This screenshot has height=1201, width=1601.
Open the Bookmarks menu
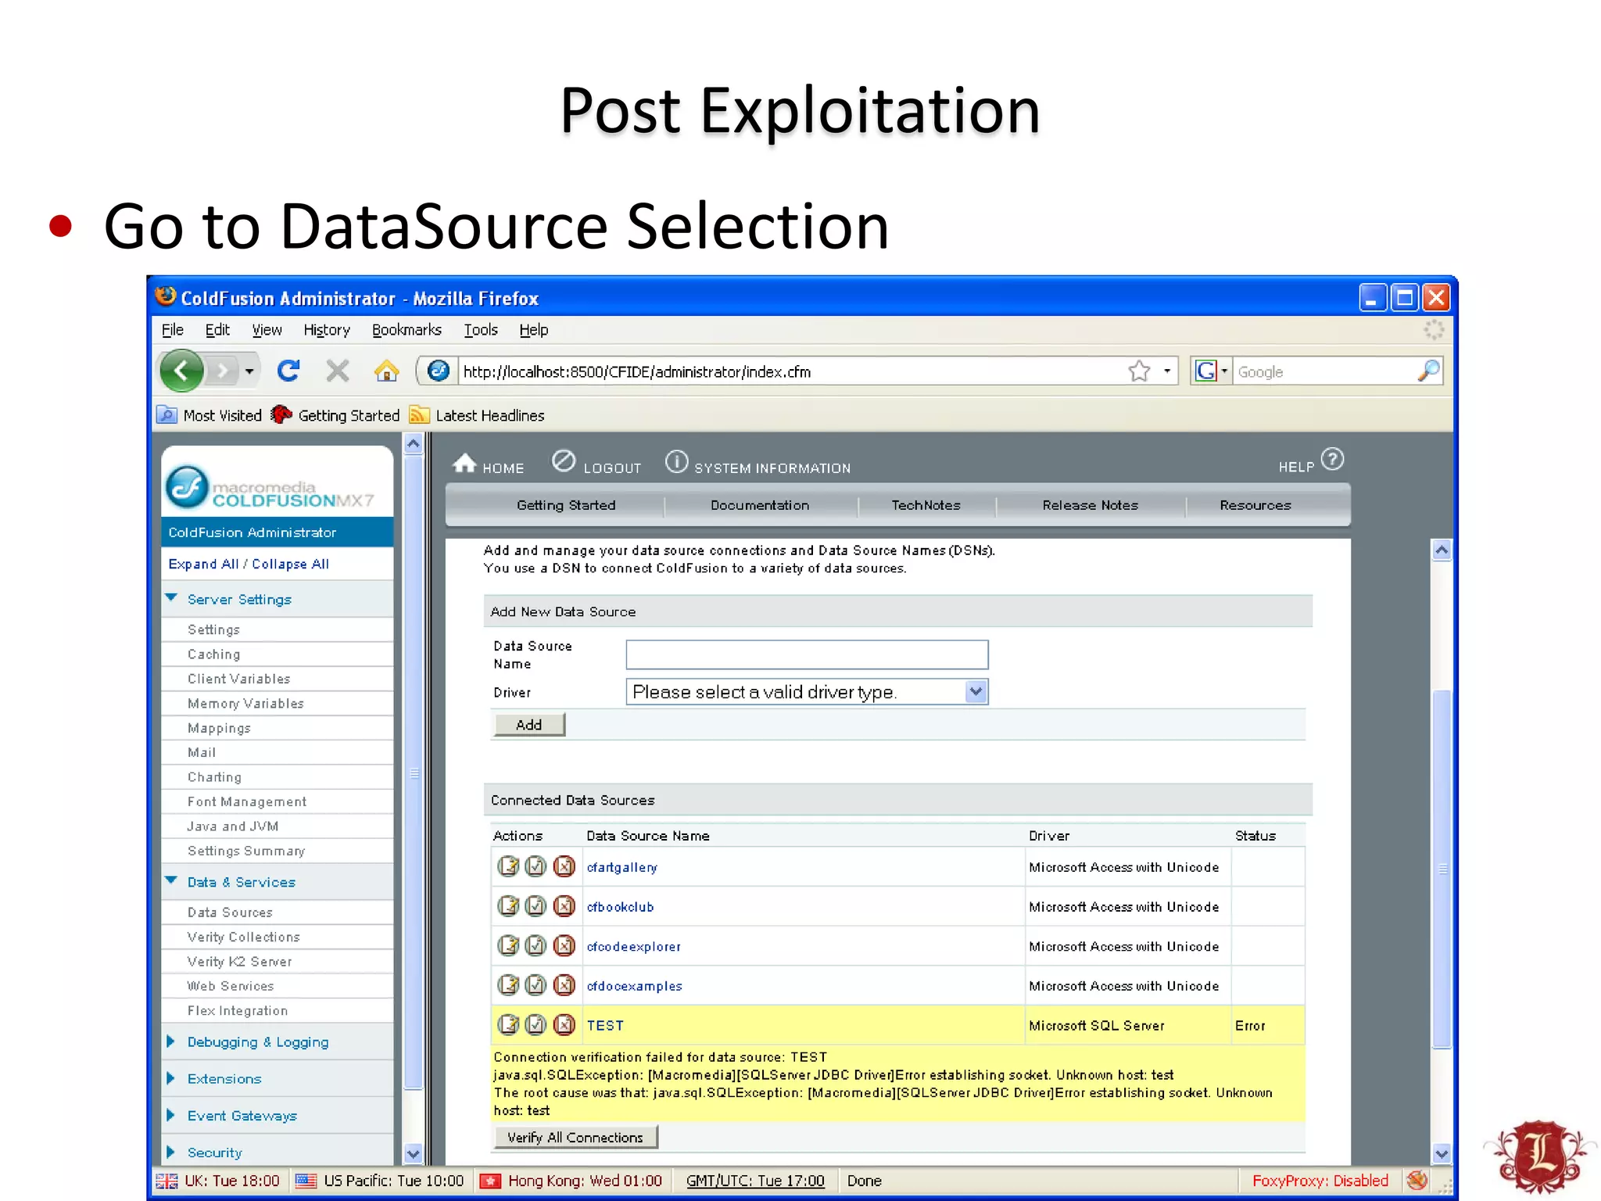[407, 330]
